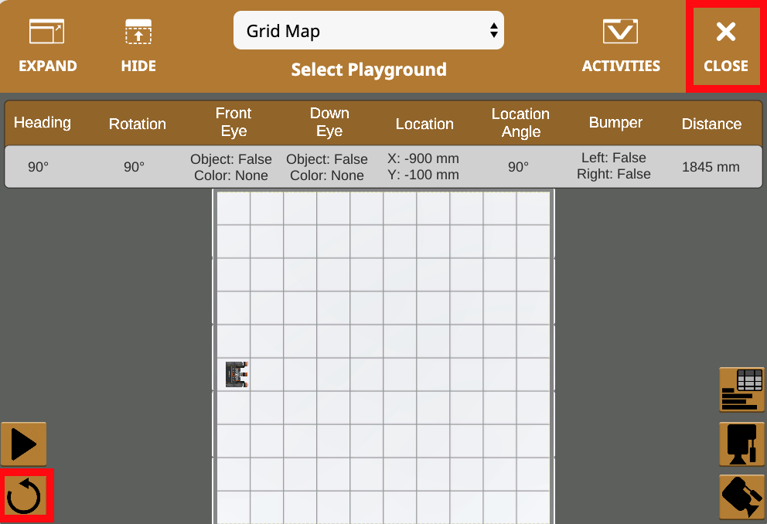Screen dimensions: 767x524
Task: Click the Down Eye column header
Action: (x=329, y=122)
